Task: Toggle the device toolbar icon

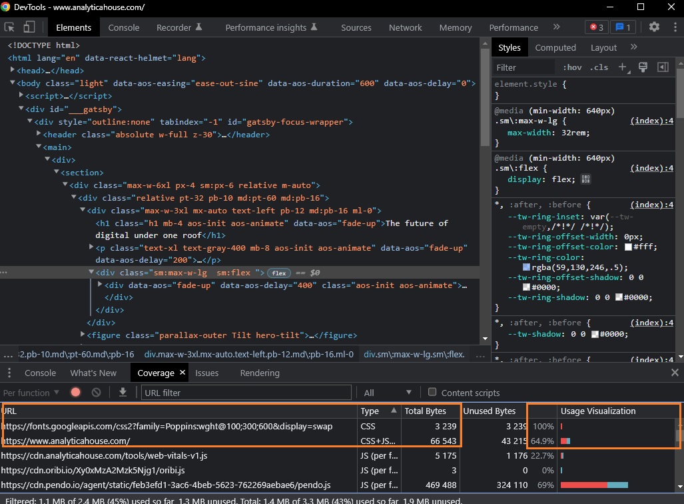Action: 29,27
